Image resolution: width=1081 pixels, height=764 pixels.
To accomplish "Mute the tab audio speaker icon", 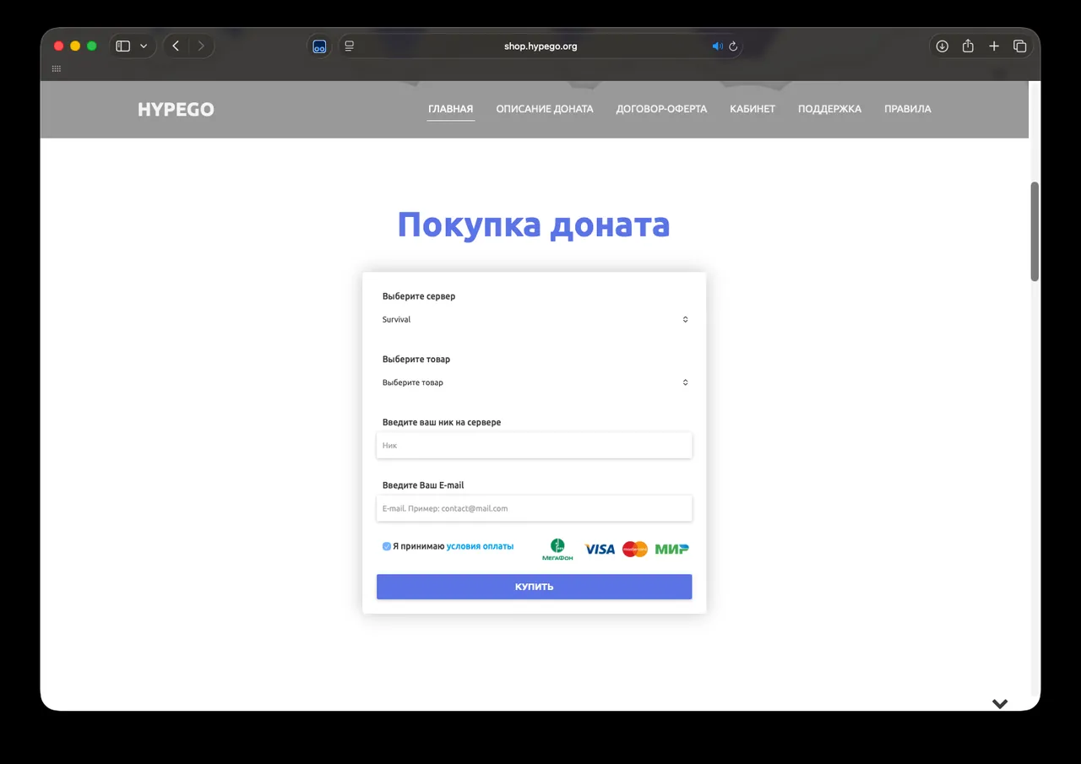I will (x=718, y=46).
